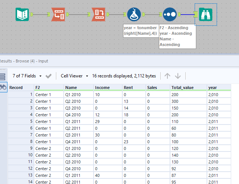Click the up arrow to previous record
This screenshot has width=239, height=184.
point(167,76)
